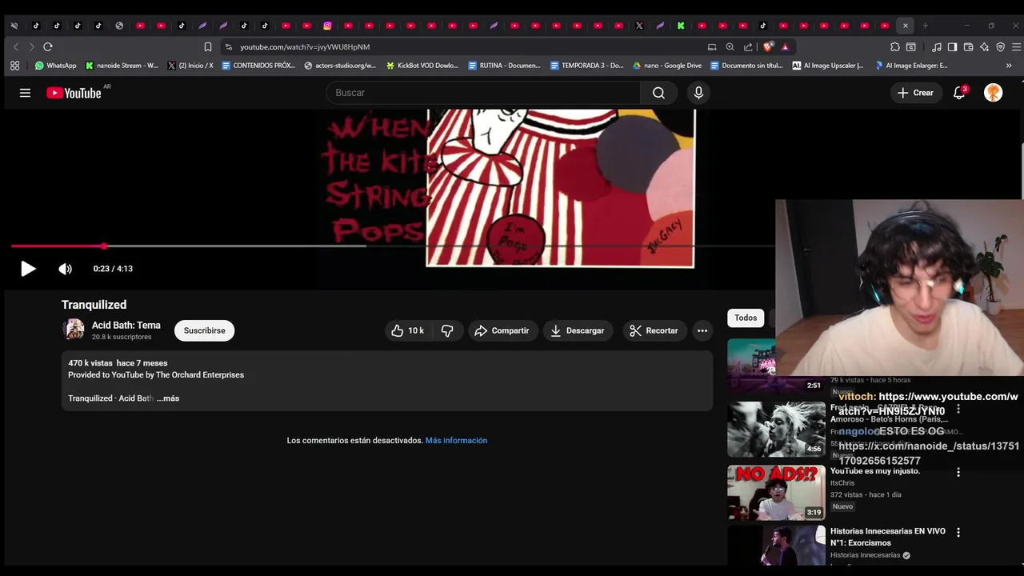Bookmark this page in address bar

point(208,47)
